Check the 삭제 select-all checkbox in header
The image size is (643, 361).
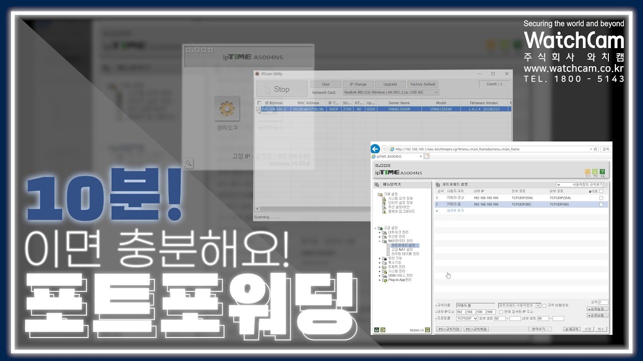click(601, 191)
